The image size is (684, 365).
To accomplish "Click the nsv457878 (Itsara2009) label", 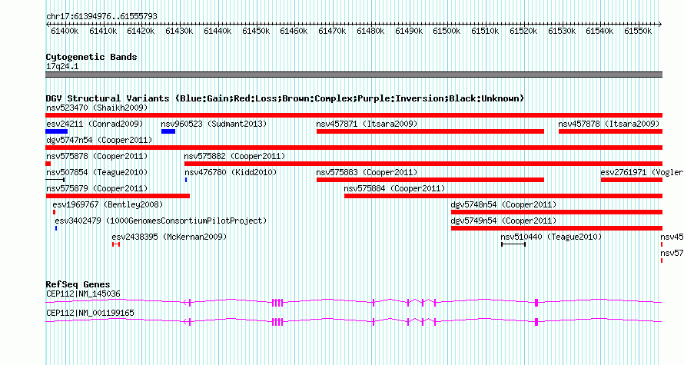I will click(x=609, y=124).
